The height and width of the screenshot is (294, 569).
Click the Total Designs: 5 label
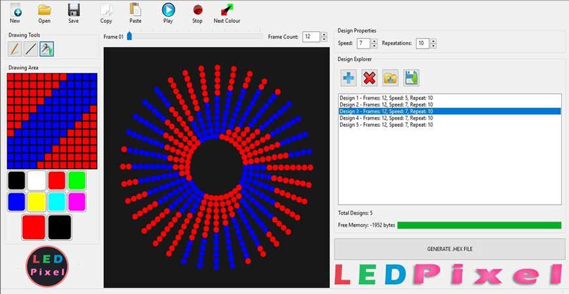pyautogui.click(x=355, y=213)
